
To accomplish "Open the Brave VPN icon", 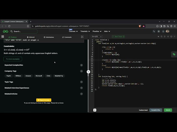I will tap(171, 26).
